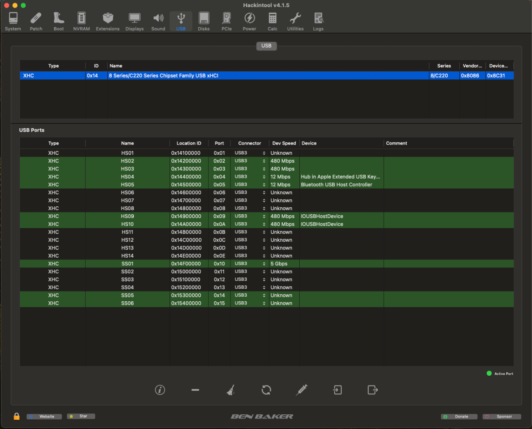This screenshot has width=532, height=429.
Task: Click the Info icon in bottom toolbar
Action: pyautogui.click(x=160, y=390)
